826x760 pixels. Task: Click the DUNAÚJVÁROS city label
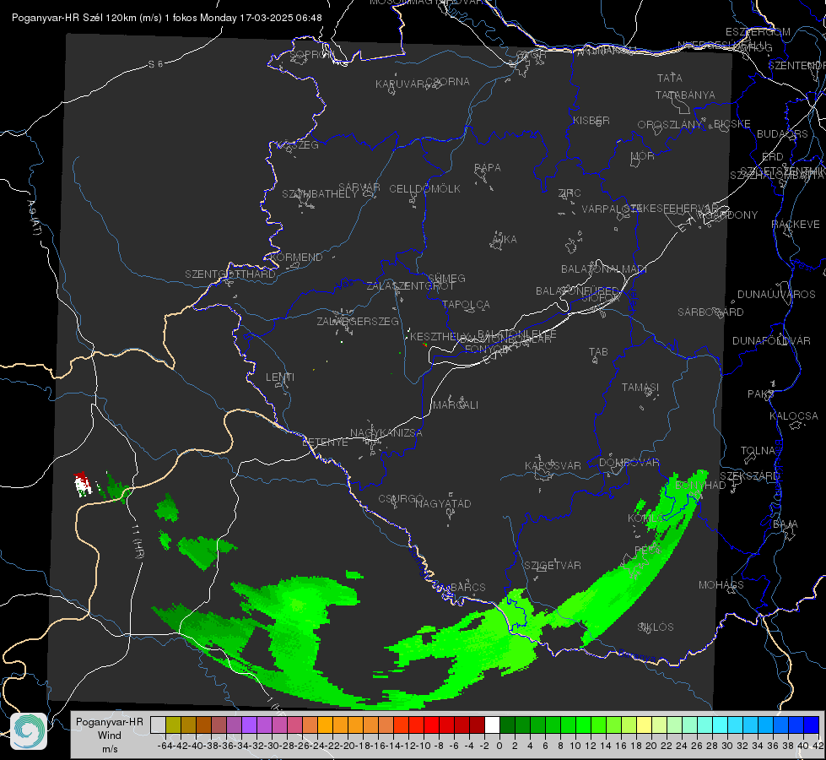point(776,295)
